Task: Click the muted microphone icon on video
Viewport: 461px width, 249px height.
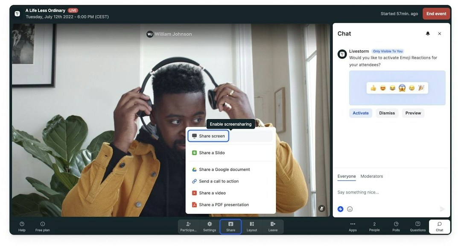Action: pos(322,208)
